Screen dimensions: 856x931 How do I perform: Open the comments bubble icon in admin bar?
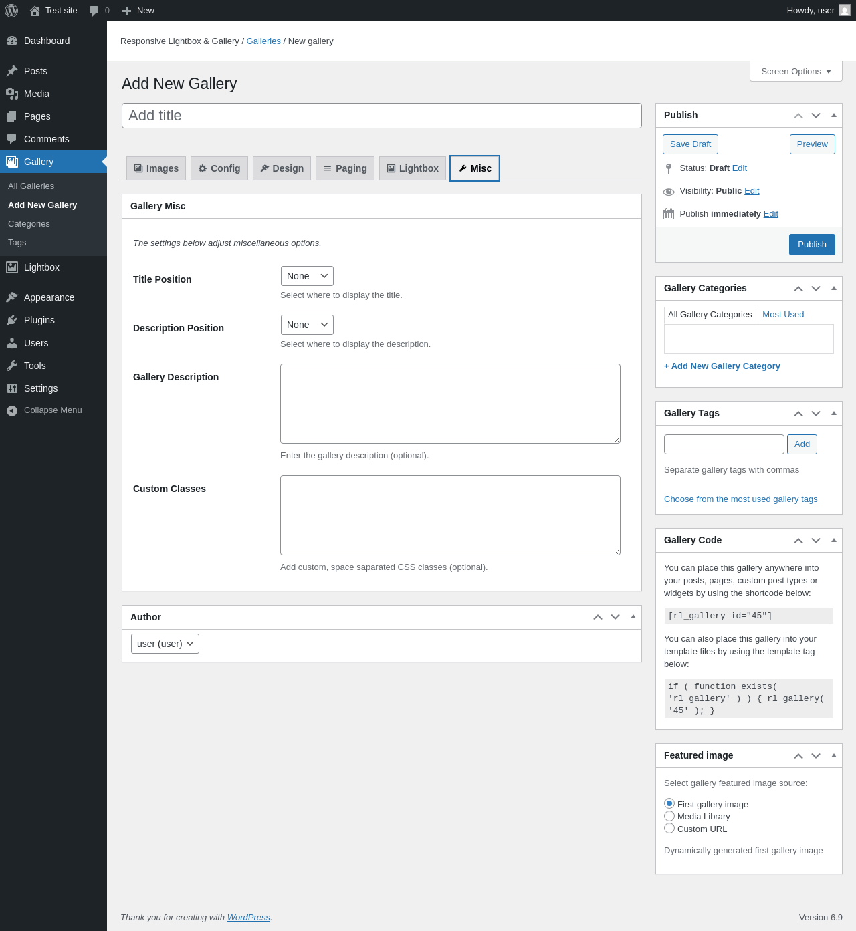pyautogui.click(x=94, y=11)
